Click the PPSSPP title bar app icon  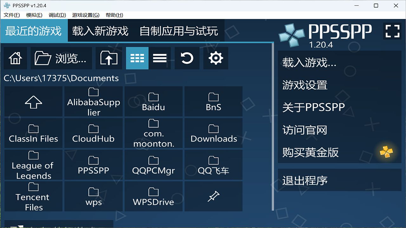pos(7,5)
